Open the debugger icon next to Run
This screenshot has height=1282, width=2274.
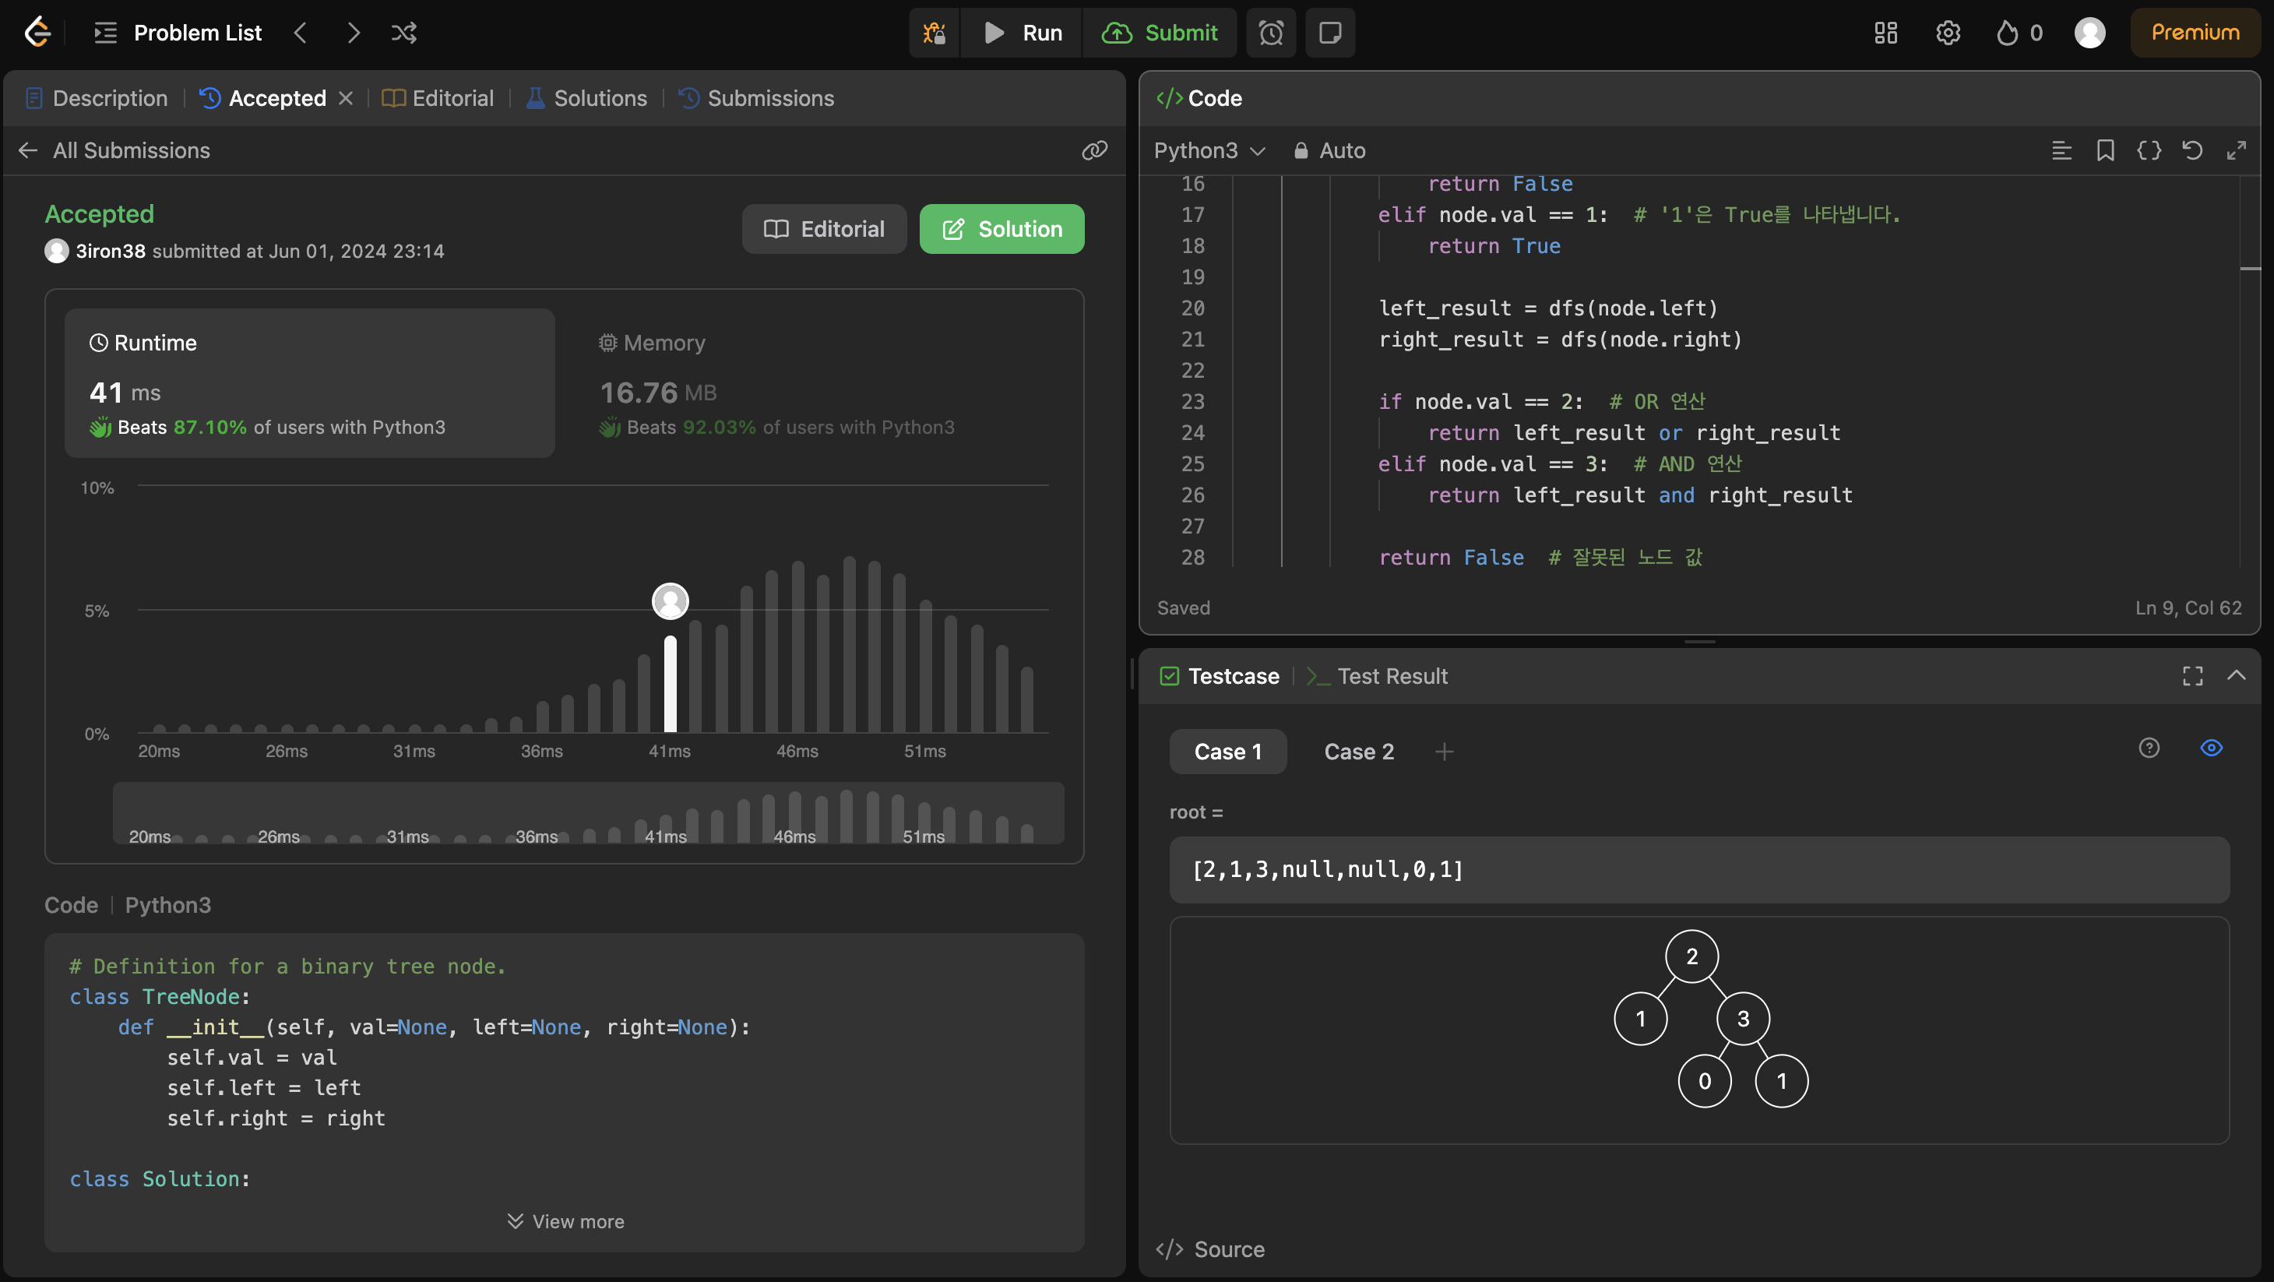pos(934,33)
